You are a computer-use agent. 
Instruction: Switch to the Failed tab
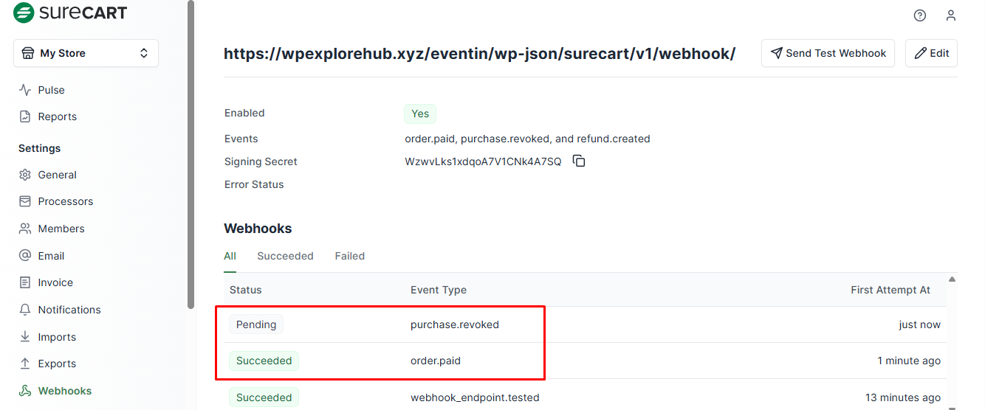coord(349,256)
